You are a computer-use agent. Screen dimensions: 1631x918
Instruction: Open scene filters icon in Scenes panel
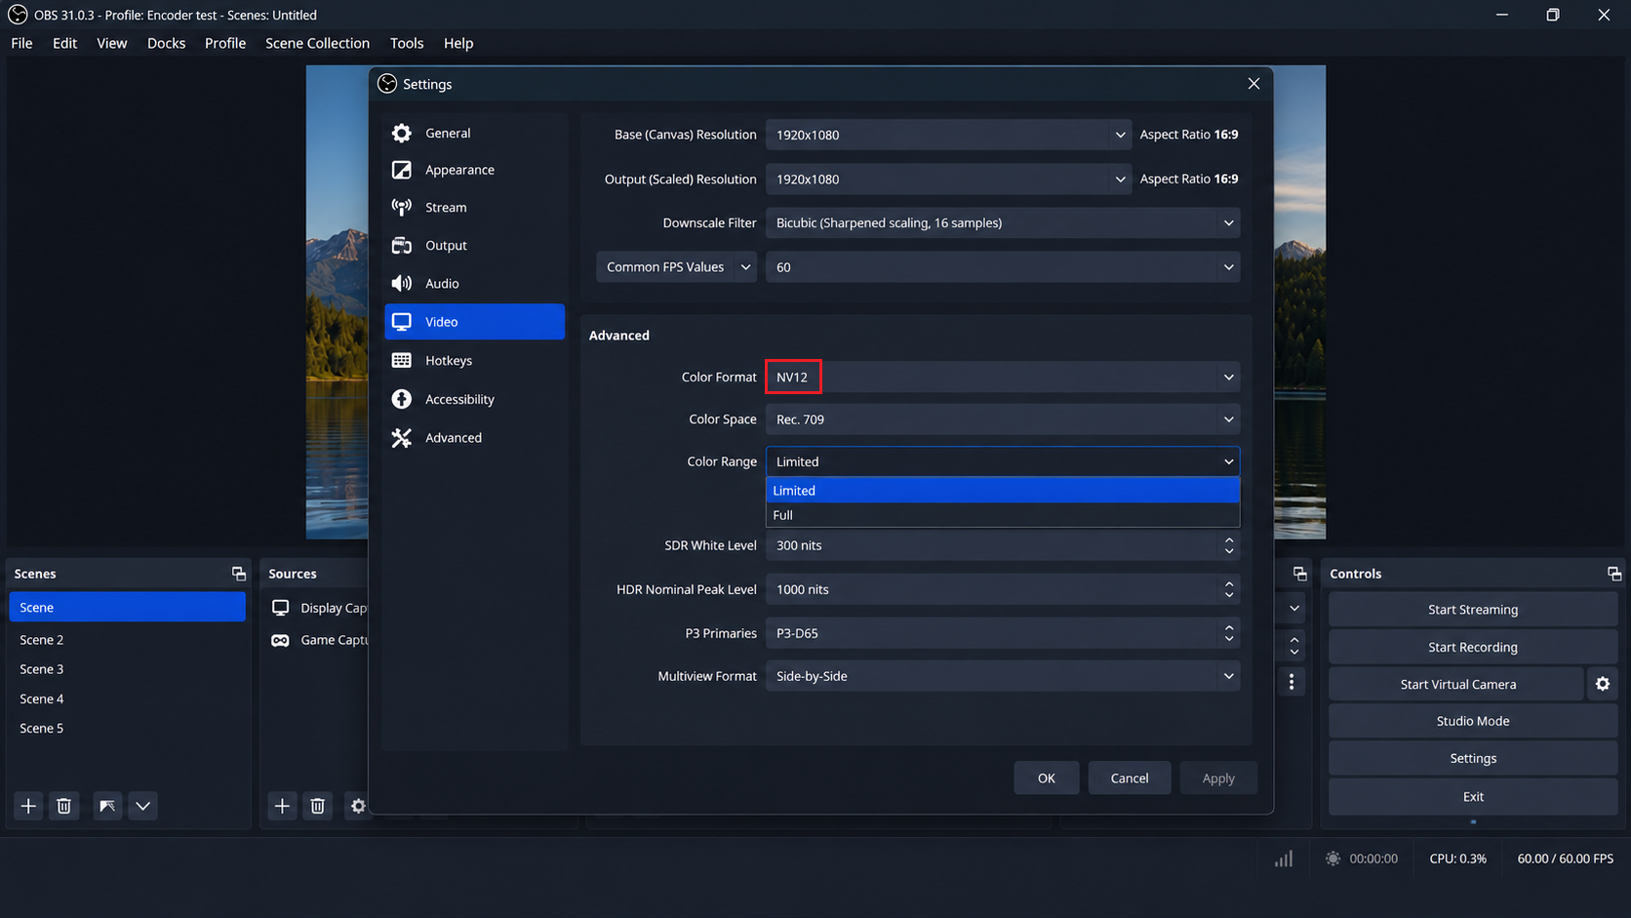click(x=107, y=806)
